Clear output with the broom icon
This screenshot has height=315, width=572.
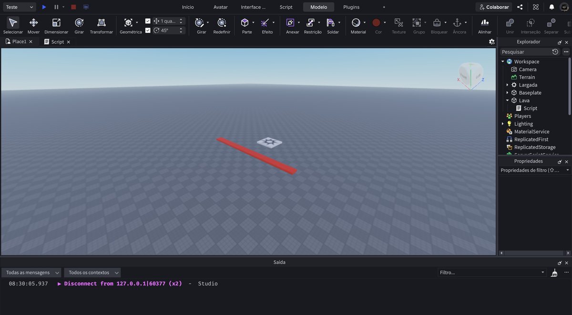pyautogui.click(x=554, y=273)
